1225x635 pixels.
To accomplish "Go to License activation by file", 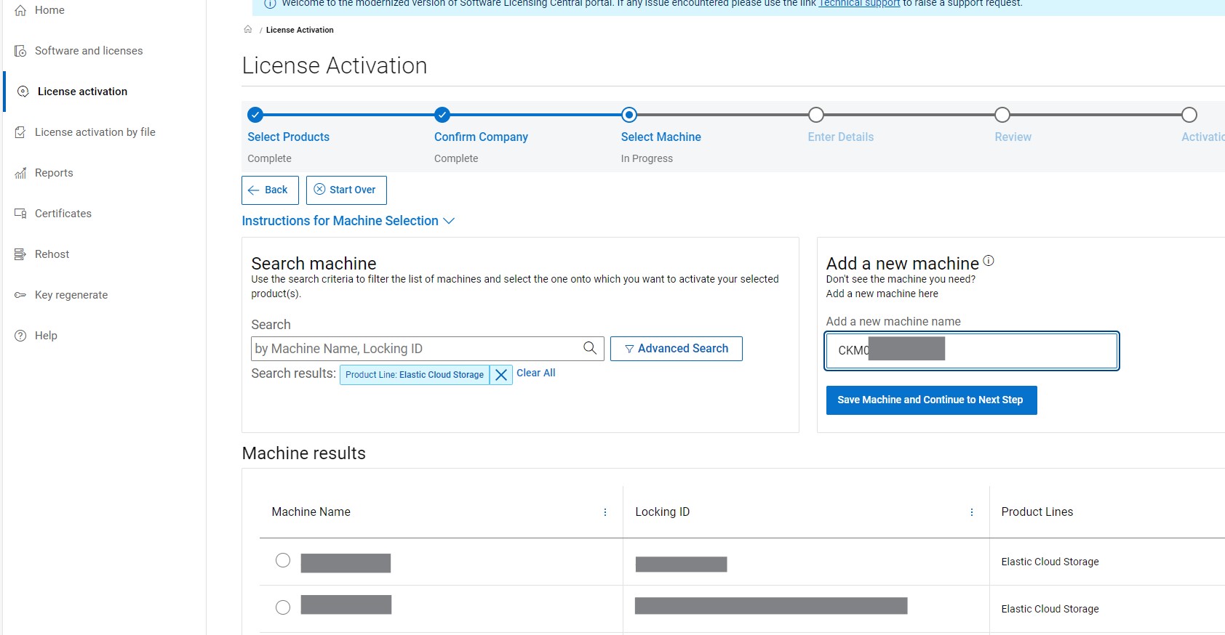I will point(95,132).
